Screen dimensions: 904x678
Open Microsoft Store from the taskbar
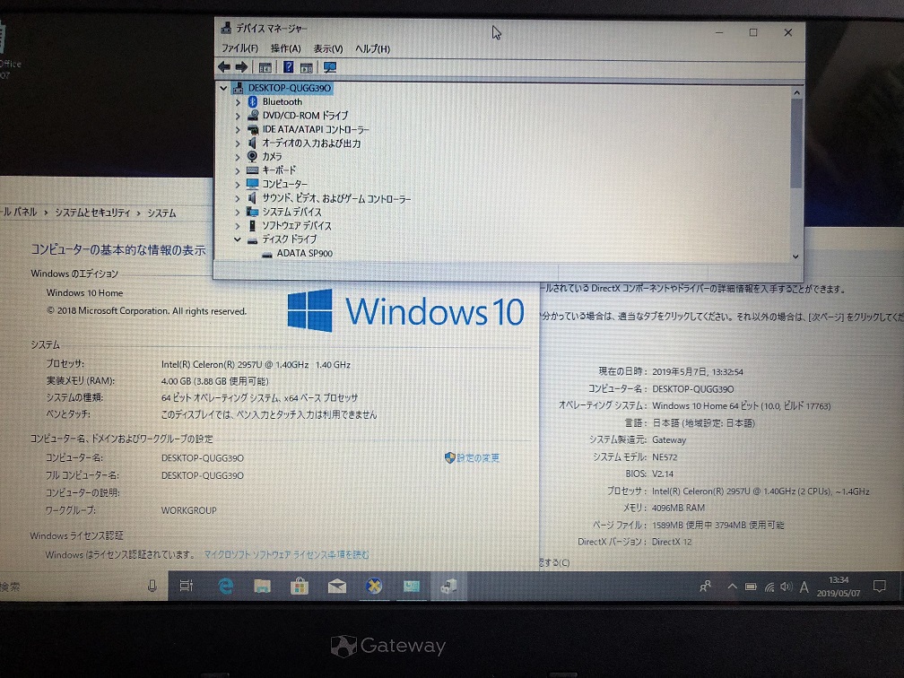tap(299, 586)
